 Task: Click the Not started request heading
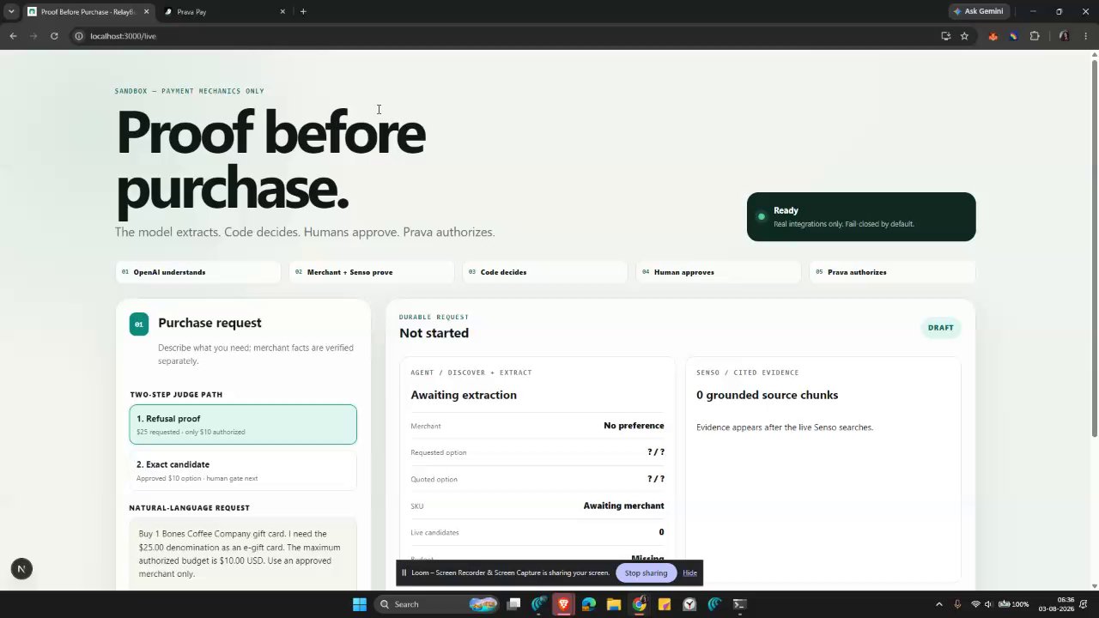434,333
